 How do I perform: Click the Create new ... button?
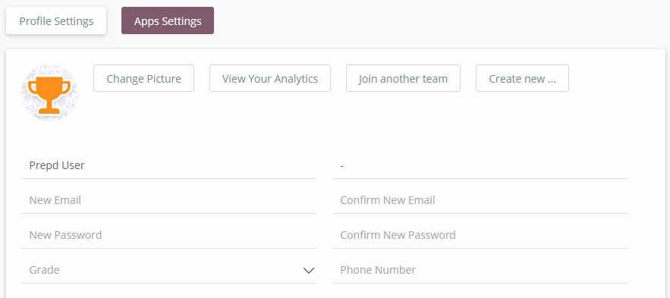[522, 78]
